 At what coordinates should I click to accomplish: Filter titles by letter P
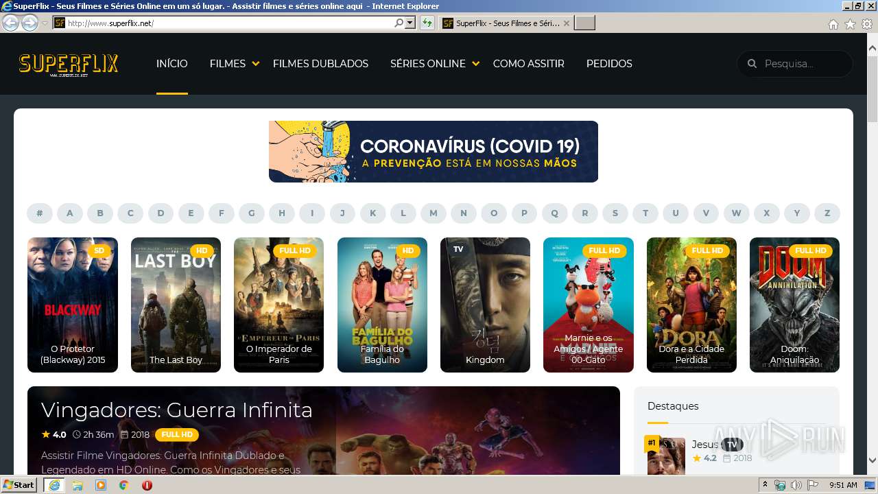click(524, 213)
